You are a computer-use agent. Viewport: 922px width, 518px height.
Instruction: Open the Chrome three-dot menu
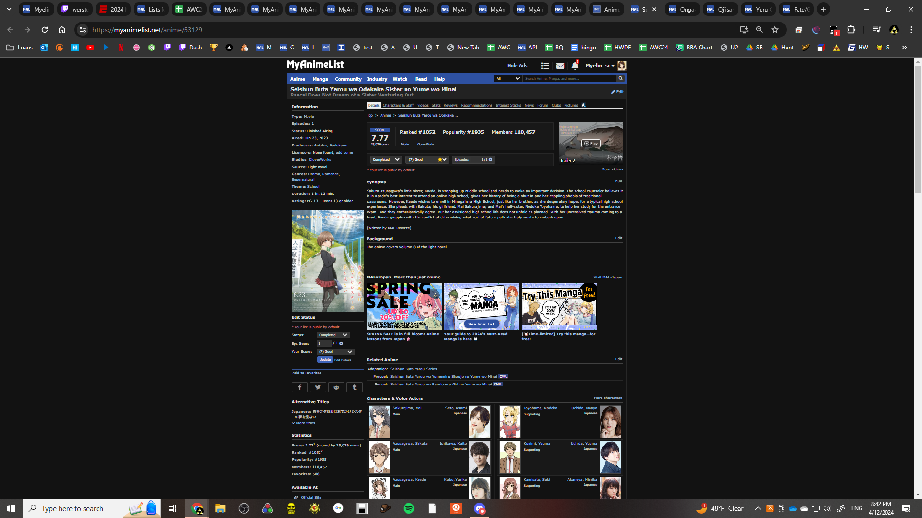[x=911, y=30]
